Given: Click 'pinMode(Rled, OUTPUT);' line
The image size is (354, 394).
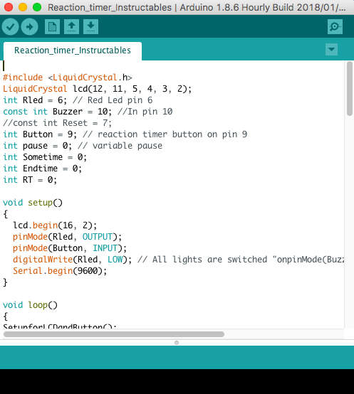Looking at the screenshot, I should pos(67,237).
